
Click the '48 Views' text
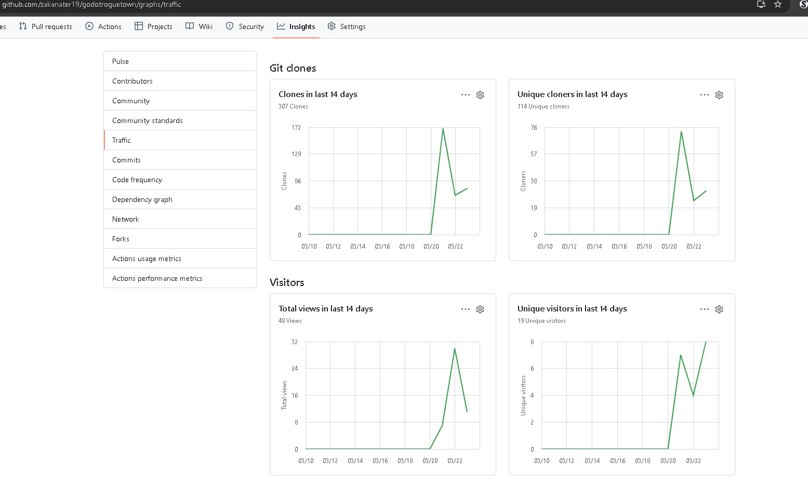pyautogui.click(x=290, y=321)
